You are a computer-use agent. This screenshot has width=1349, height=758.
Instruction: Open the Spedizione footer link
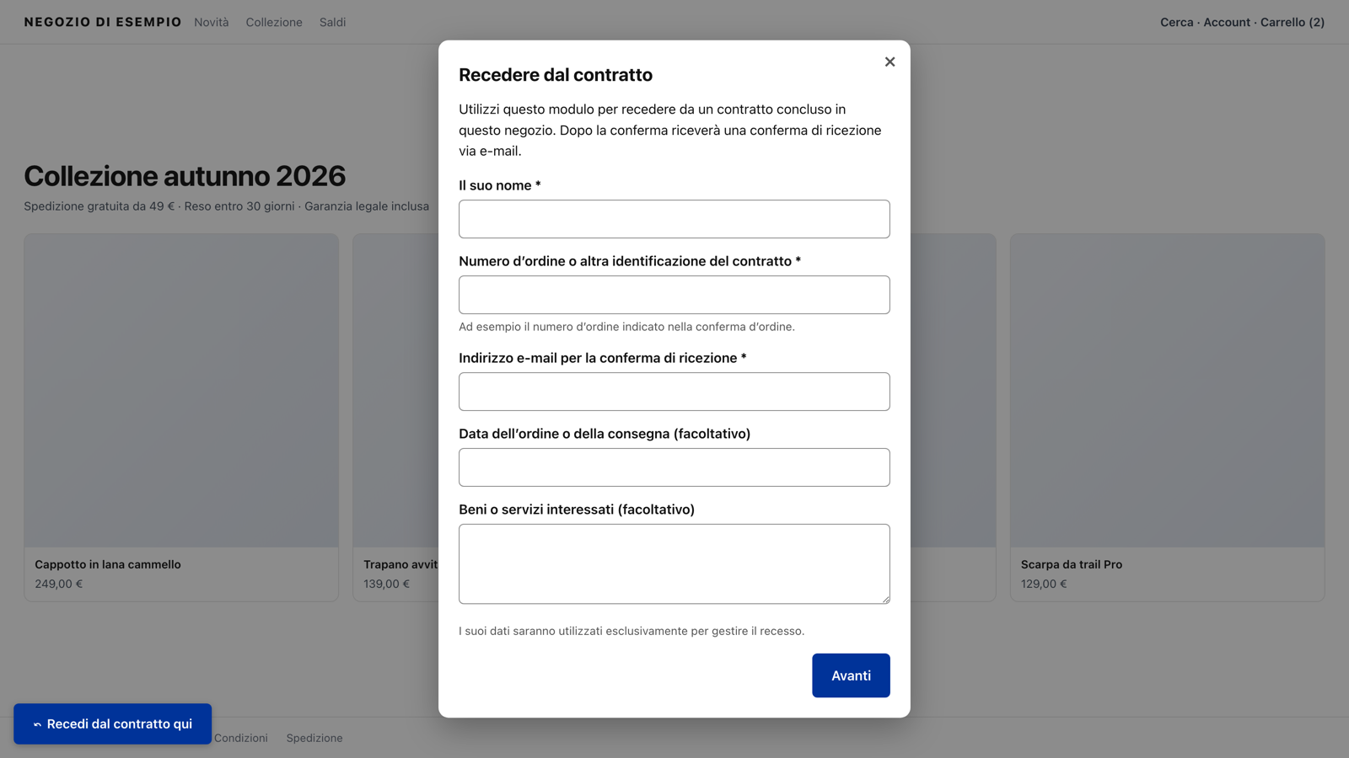click(314, 738)
